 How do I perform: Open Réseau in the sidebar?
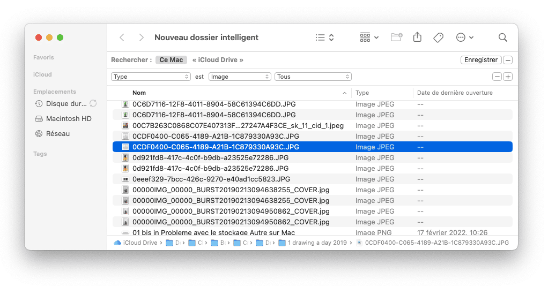[x=57, y=133]
